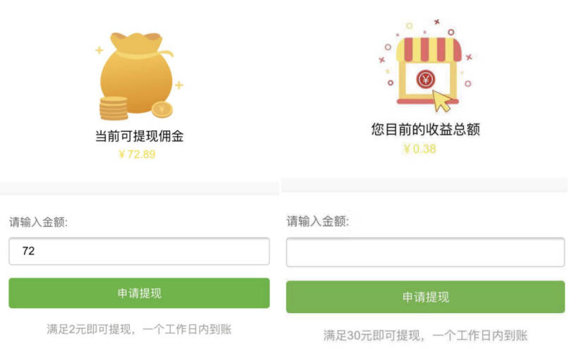This screenshot has height=349, width=576.
Task: Click left green 申请提现 button
Action: (139, 293)
